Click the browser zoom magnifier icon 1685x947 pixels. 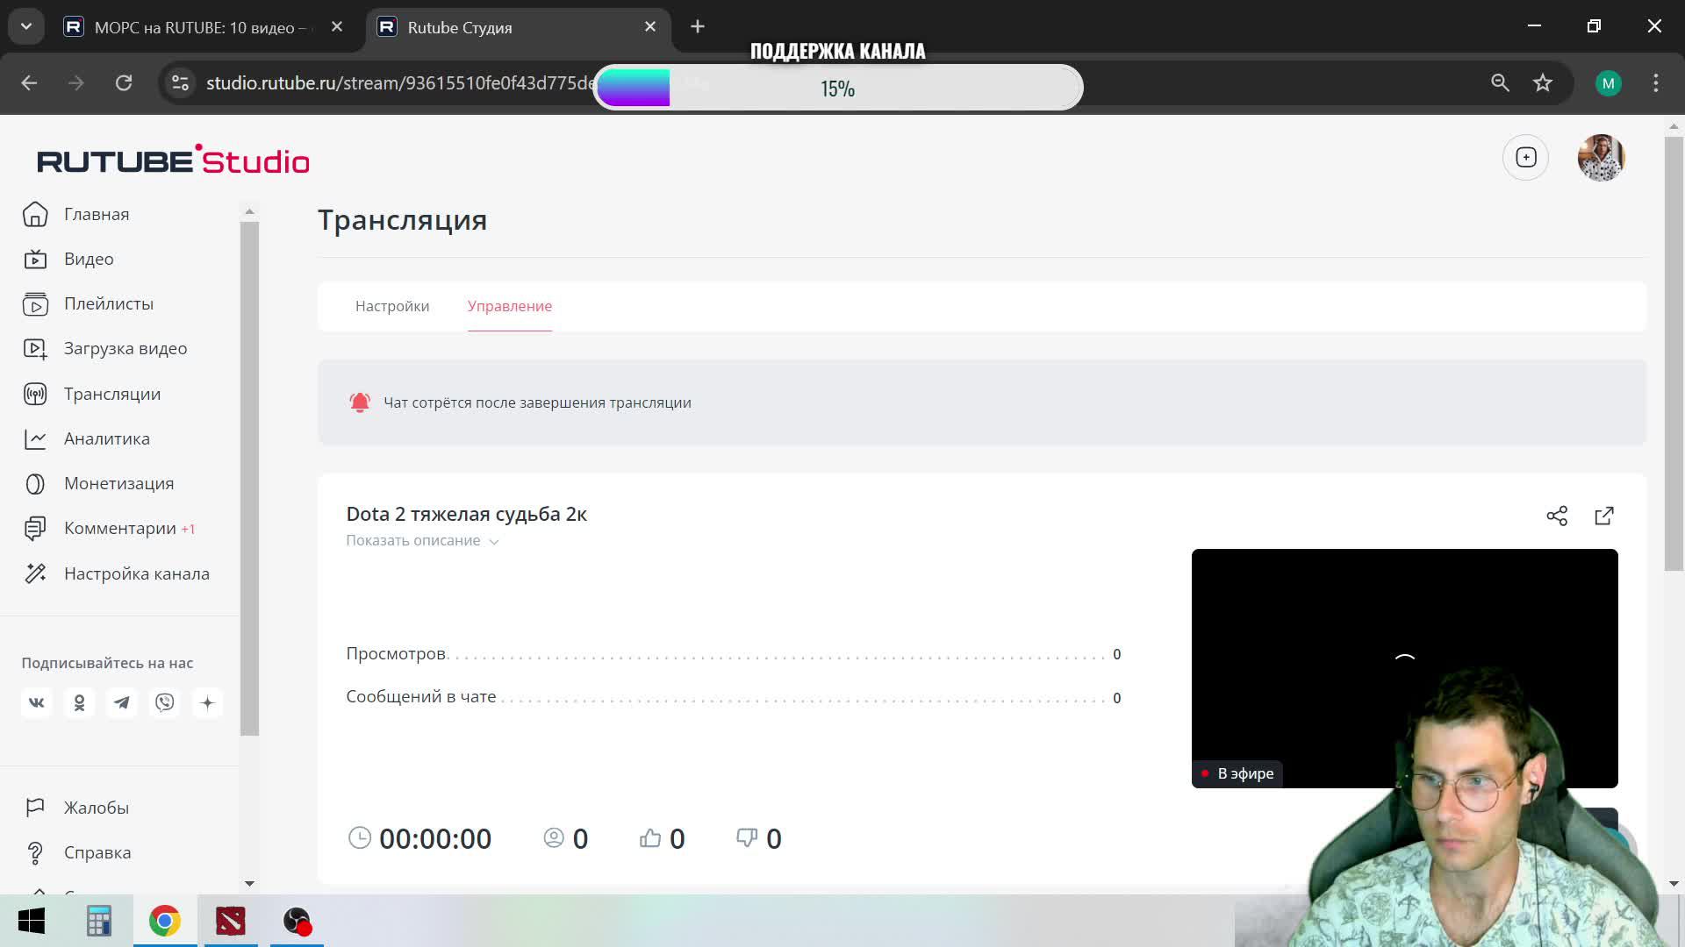pos(1500,82)
